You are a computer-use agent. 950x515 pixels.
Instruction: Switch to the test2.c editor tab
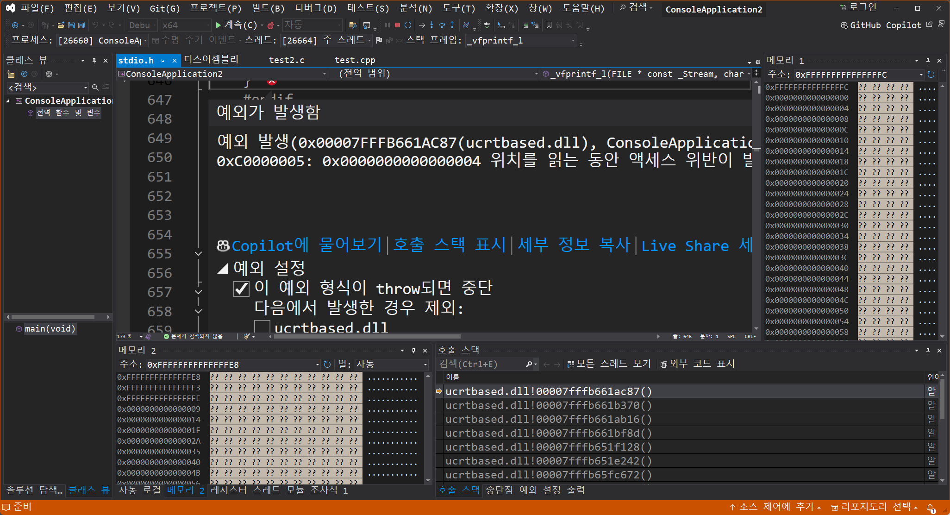coord(287,60)
